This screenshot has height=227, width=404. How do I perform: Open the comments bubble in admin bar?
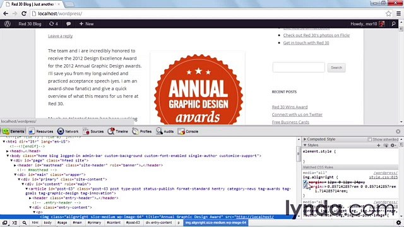[x=69, y=24]
